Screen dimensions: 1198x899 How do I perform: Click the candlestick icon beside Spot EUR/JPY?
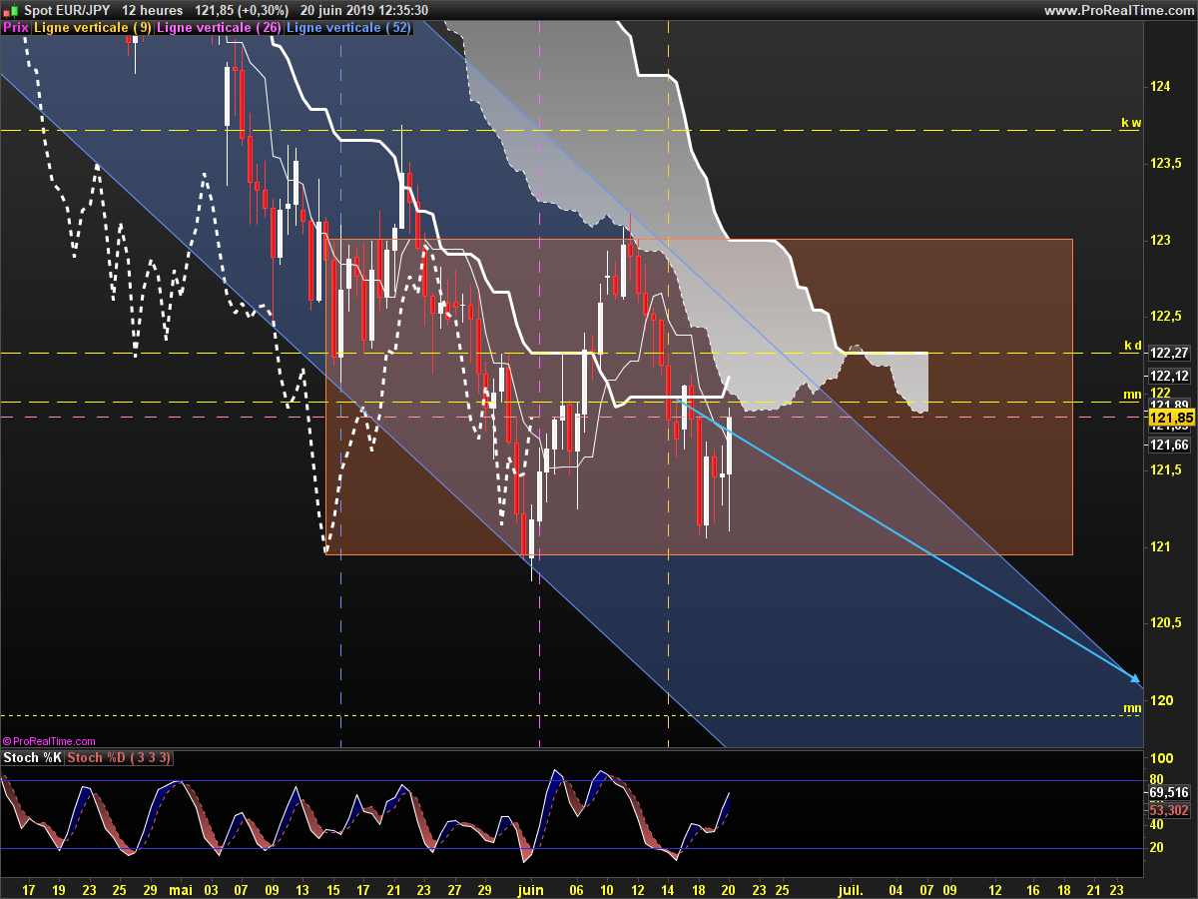click(x=11, y=10)
